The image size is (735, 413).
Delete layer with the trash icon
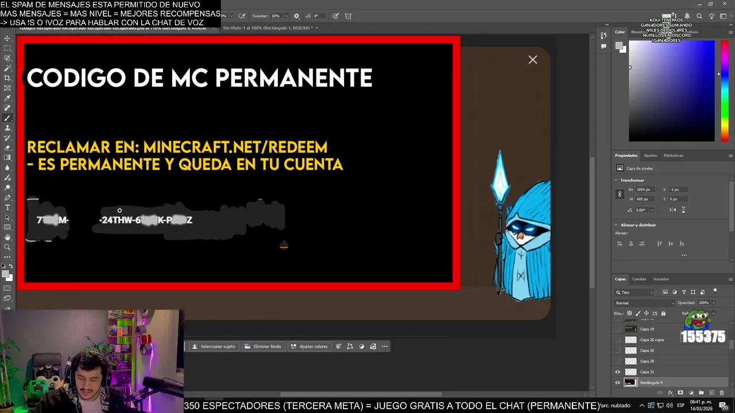click(722, 393)
